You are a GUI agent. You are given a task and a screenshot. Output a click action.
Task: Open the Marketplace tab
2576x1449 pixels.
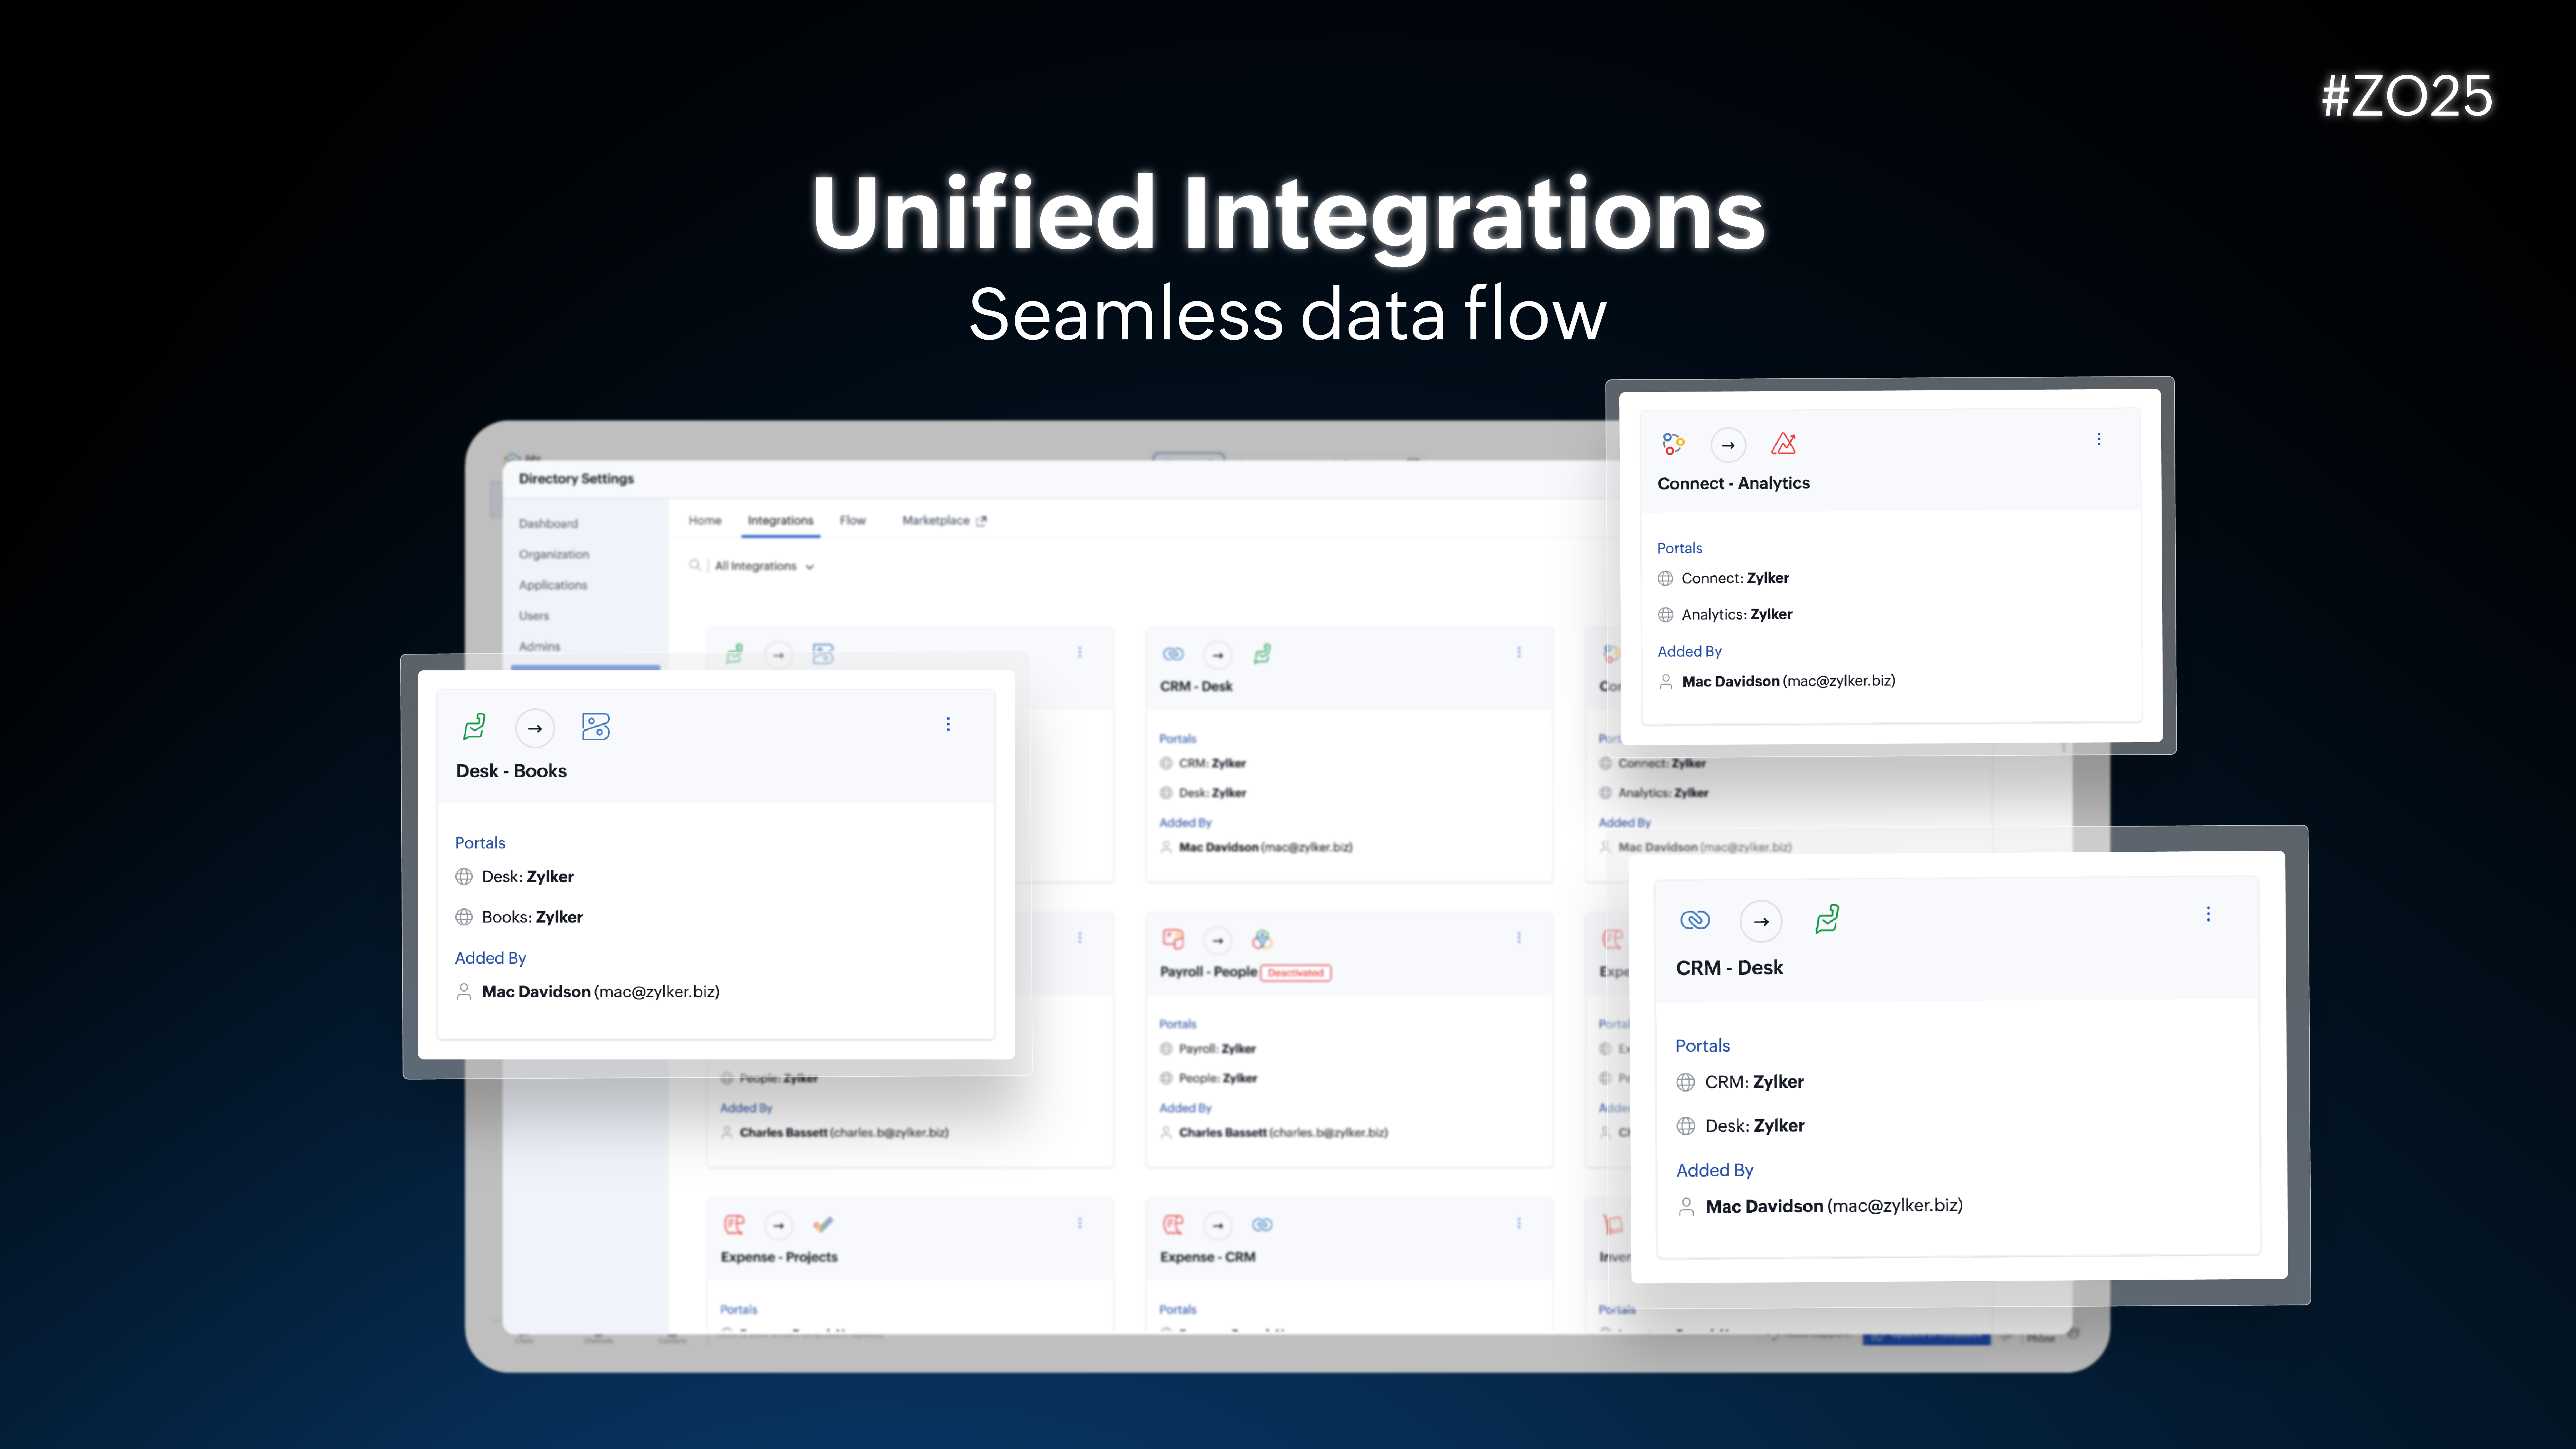[x=936, y=520]
